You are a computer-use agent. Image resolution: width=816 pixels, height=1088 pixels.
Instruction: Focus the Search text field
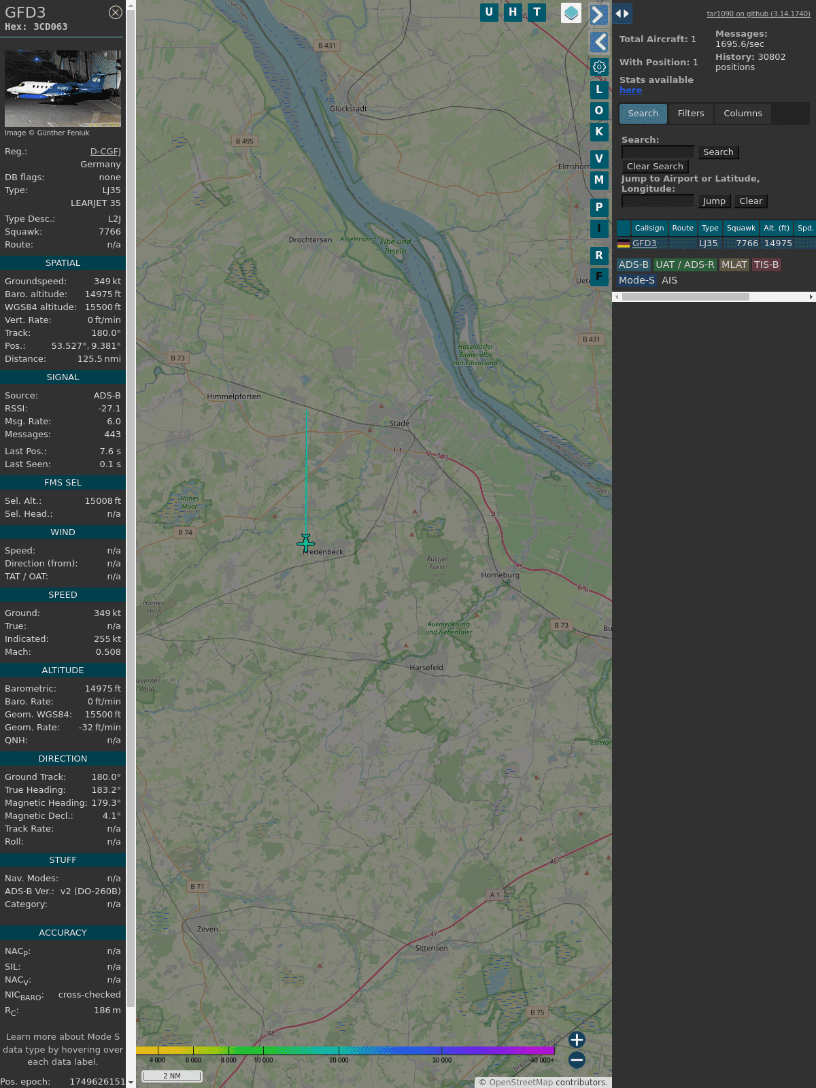pyautogui.click(x=658, y=152)
